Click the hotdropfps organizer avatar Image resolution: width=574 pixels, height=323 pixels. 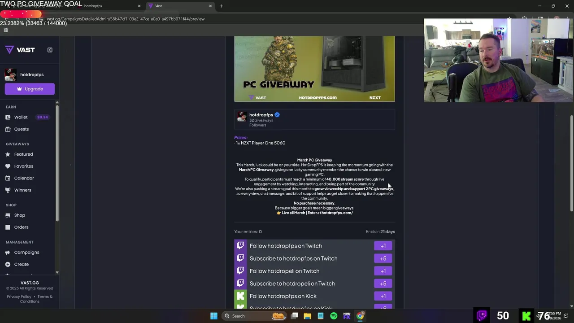(x=242, y=117)
